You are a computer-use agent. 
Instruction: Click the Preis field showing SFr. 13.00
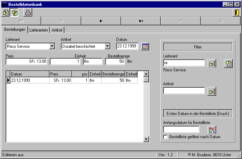26,61
